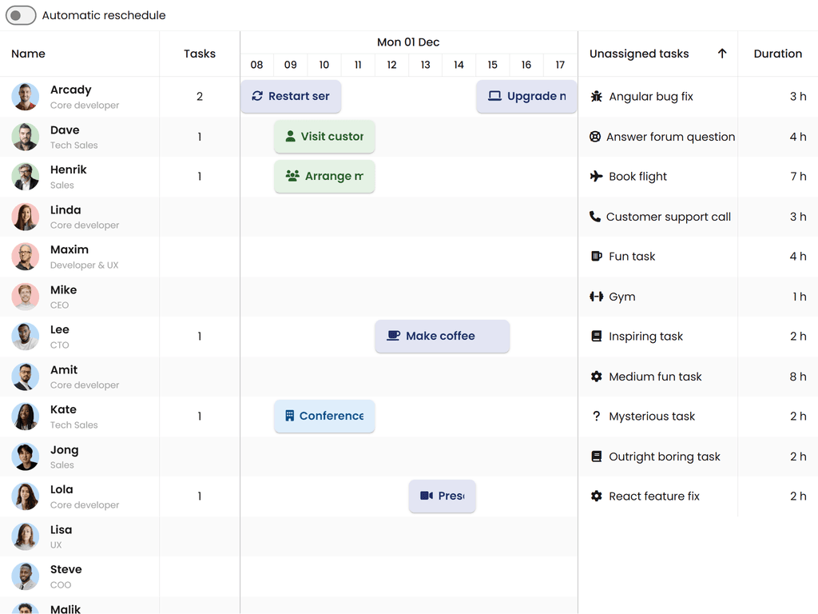Click the question mark icon beside Mysterious task

coord(596,416)
